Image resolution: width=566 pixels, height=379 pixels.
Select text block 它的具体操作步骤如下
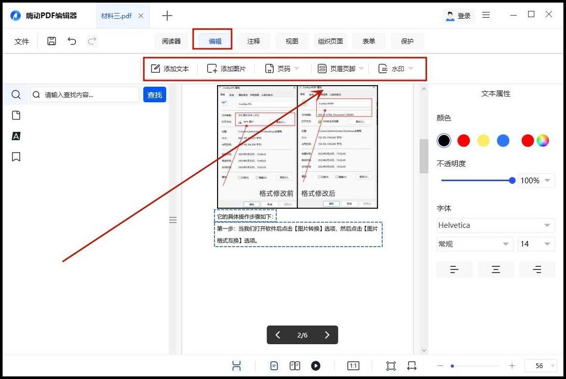point(245,216)
